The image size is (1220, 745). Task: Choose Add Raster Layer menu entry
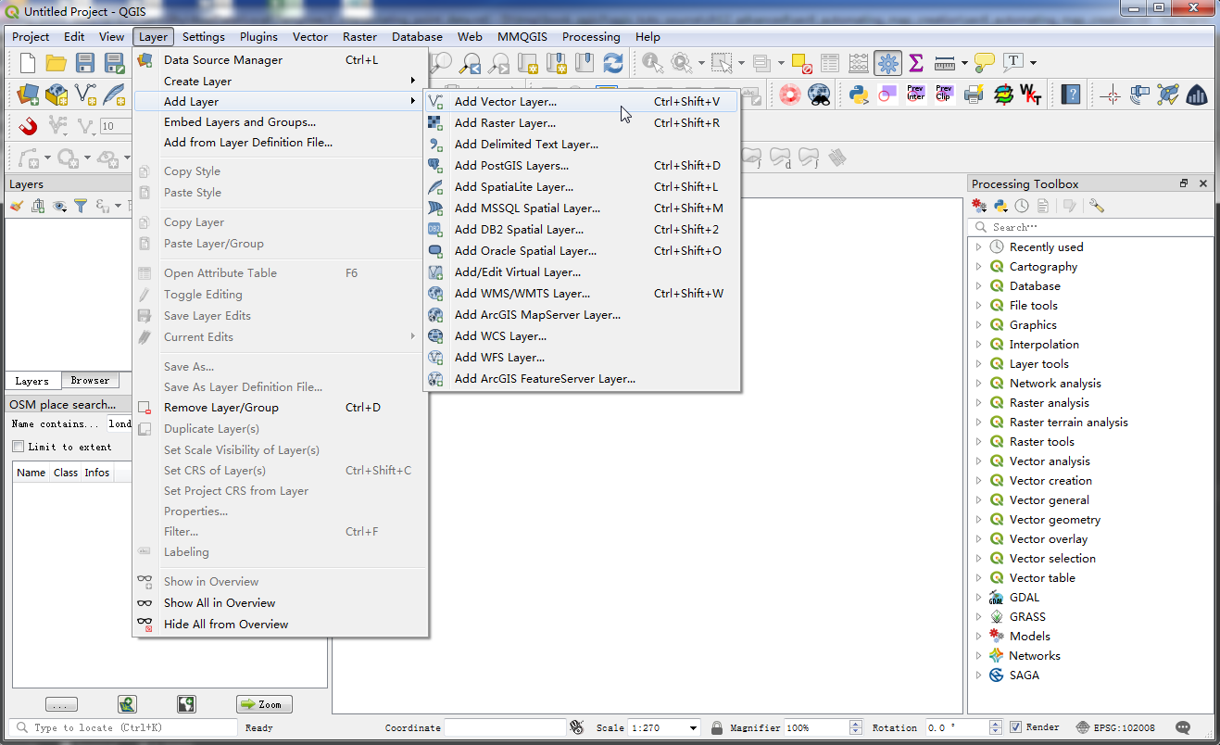tap(582, 123)
